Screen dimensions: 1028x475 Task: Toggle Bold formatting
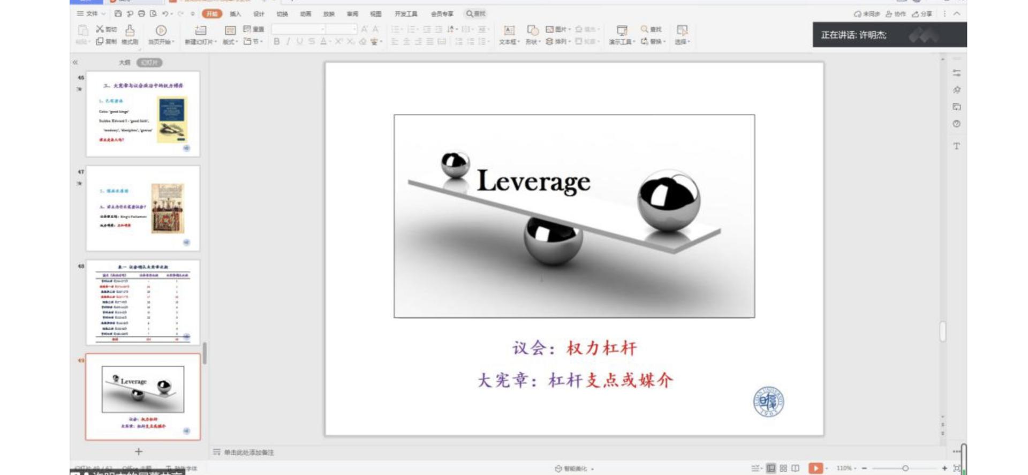point(277,41)
